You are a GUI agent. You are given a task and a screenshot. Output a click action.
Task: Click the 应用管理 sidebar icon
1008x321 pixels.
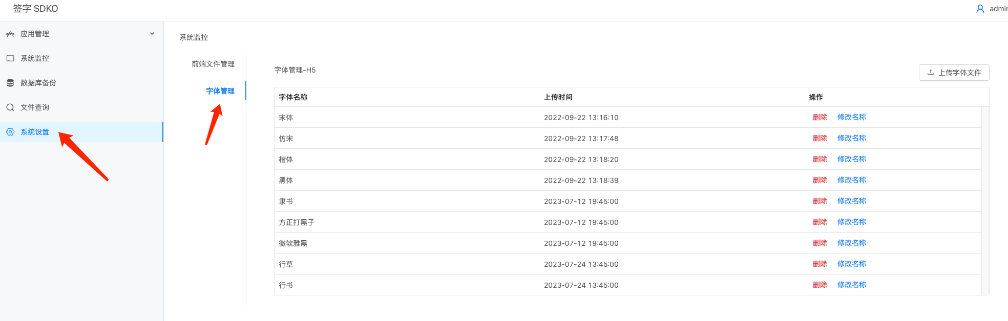click(x=10, y=34)
